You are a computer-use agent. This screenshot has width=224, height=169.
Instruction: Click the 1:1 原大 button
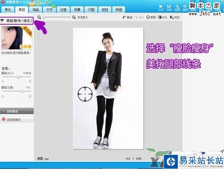pyautogui.click(x=82, y=17)
